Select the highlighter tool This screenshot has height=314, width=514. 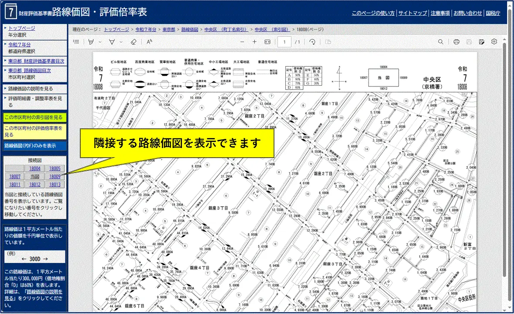point(90,42)
